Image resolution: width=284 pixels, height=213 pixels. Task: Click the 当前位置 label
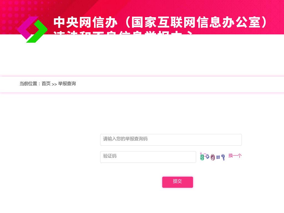click(x=28, y=83)
